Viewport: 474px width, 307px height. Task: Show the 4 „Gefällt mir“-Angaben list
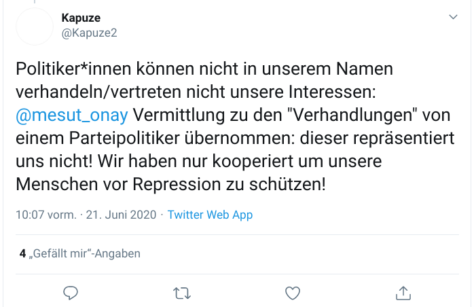click(80, 253)
